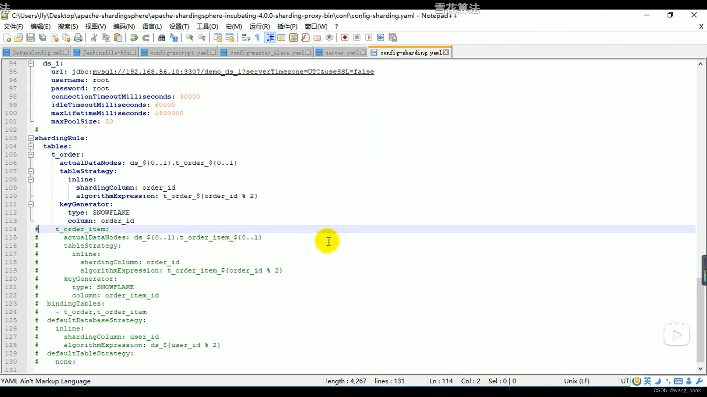This screenshot has width=707, height=397.
Task: Copy selection with toolbar Copy icon
Action: click(x=106, y=37)
